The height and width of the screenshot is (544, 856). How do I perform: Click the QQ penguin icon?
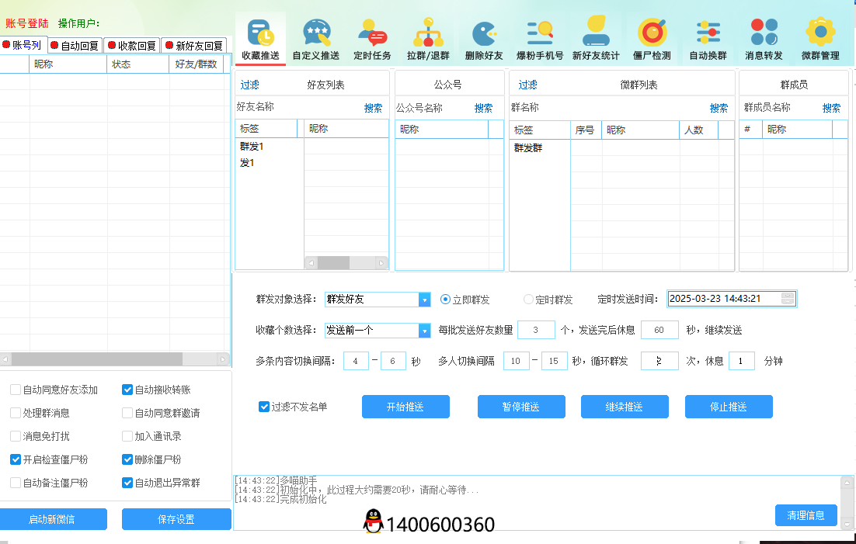tap(373, 521)
